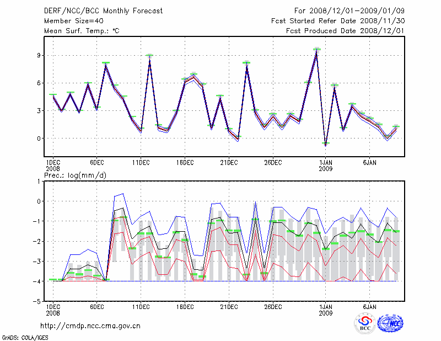
Task: Open the cmdp.ncc.cma.gov.cn link
Action: [x=90, y=326]
